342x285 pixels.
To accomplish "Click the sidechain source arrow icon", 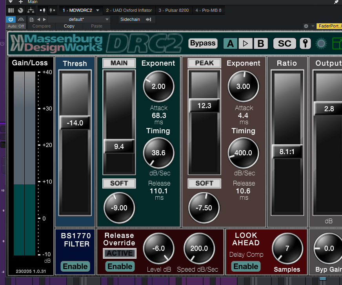I will 149,19.
